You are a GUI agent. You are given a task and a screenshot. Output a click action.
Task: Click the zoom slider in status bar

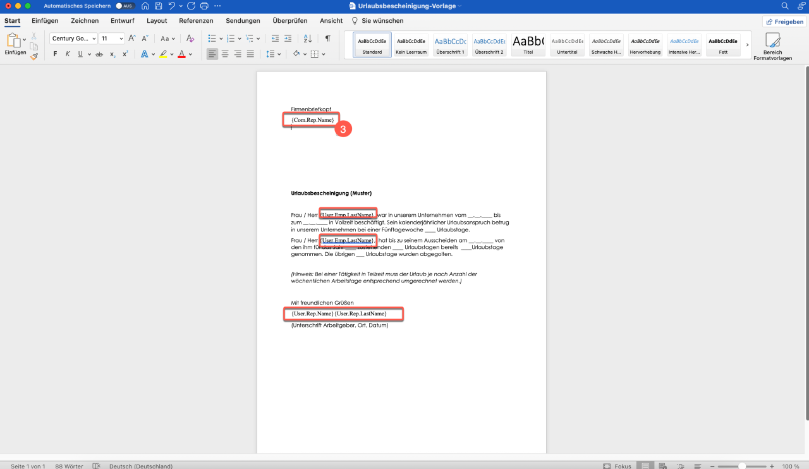[742, 466]
